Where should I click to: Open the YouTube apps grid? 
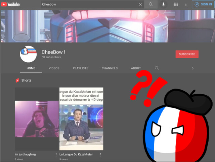coord(176,4)
